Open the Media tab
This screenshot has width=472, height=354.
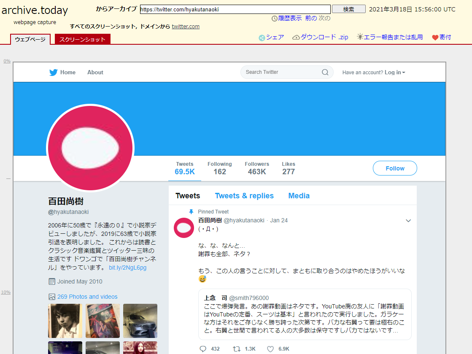click(299, 196)
